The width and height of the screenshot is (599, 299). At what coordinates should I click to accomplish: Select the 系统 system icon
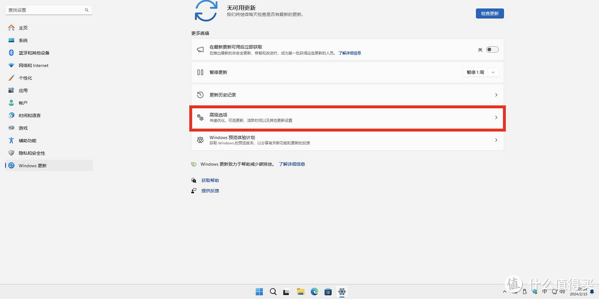tap(12, 40)
